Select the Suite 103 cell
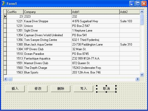 point(130,21)
